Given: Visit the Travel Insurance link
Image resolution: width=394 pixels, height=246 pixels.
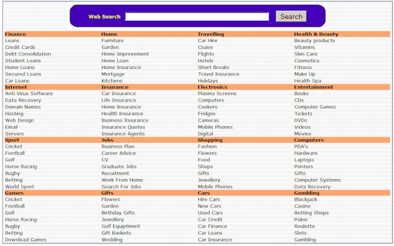Looking at the screenshot, I should (218, 74).
